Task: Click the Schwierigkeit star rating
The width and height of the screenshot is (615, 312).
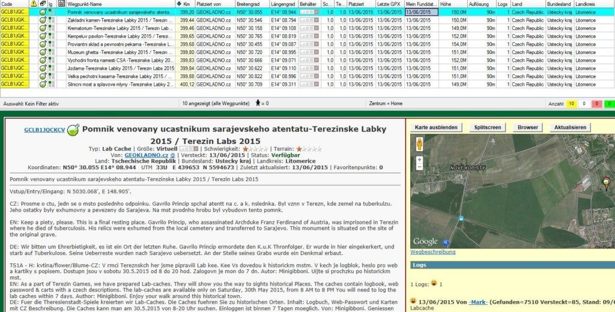Action: [255, 149]
